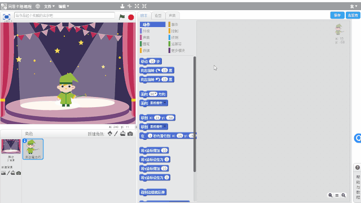Image resolution: width=361 pixels, height=203 pixels.
Task: Select the 侦测 block category
Action: pyautogui.click(x=181, y=37)
